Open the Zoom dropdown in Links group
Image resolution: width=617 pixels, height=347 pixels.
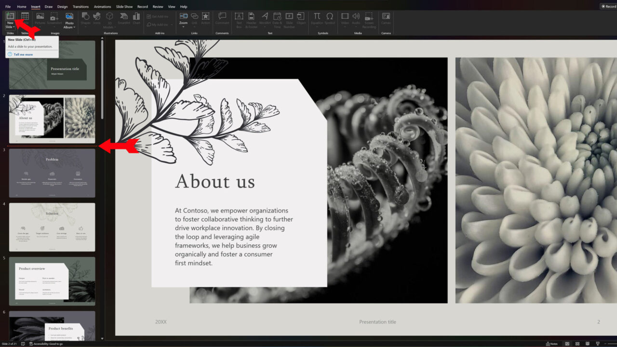click(183, 27)
